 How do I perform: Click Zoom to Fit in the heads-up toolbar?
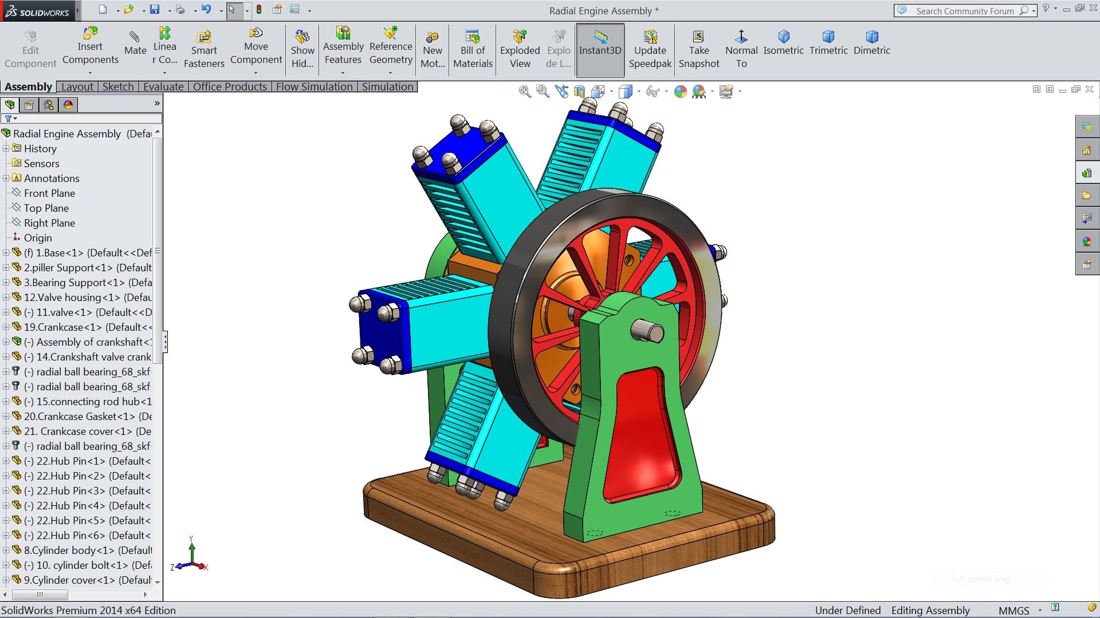click(524, 92)
